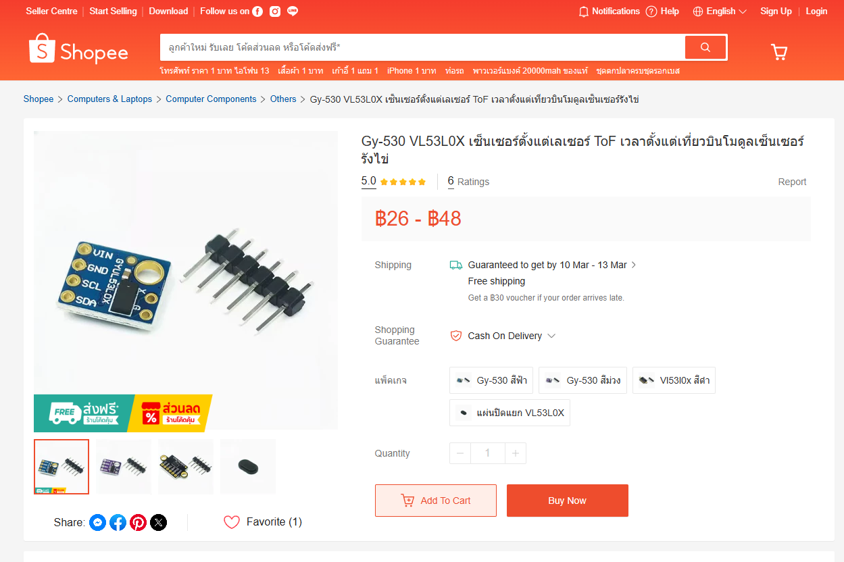Image resolution: width=844 pixels, height=562 pixels.
Task: Open Shopee's Facebook page icon in header
Action: click(x=257, y=11)
